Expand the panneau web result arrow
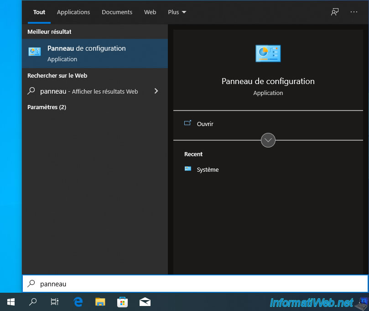 click(156, 91)
